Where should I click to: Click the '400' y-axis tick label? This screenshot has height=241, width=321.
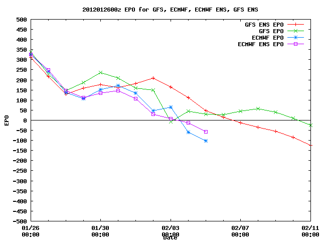pyautogui.click(x=22, y=40)
